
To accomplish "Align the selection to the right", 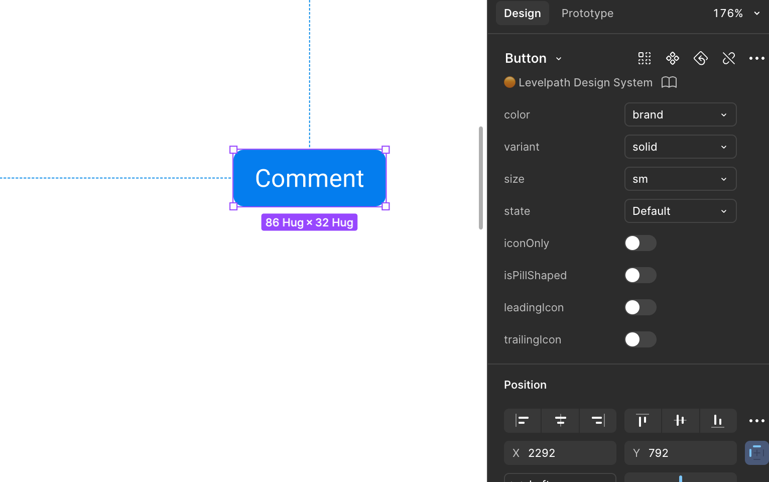I will (x=598, y=421).
